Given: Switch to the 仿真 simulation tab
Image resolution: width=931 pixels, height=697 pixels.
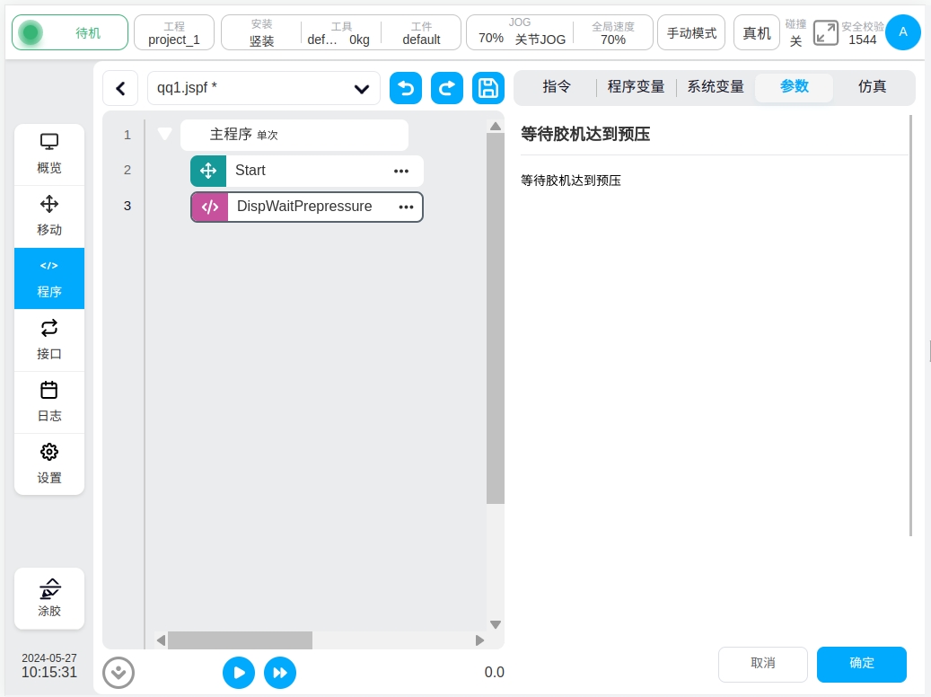Looking at the screenshot, I should (x=872, y=87).
